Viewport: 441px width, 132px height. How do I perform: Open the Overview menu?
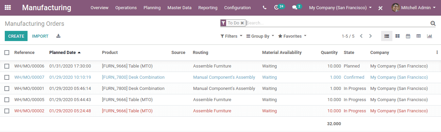pyautogui.click(x=100, y=7)
